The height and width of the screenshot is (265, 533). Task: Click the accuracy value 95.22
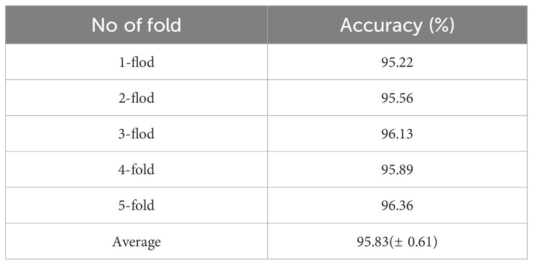(397, 63)
